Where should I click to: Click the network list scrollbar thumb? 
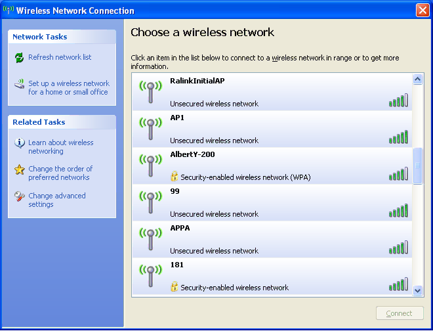[417, 165]
